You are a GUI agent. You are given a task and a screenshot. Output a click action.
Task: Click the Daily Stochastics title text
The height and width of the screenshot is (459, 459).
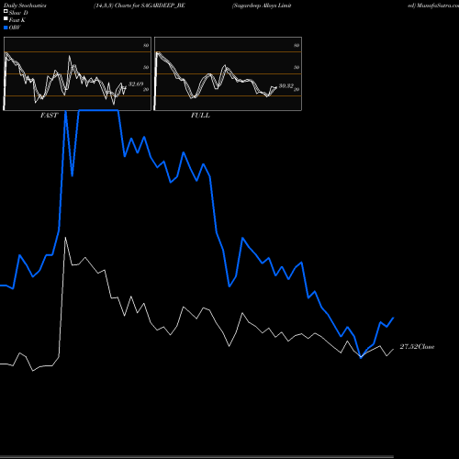[25, 6]
